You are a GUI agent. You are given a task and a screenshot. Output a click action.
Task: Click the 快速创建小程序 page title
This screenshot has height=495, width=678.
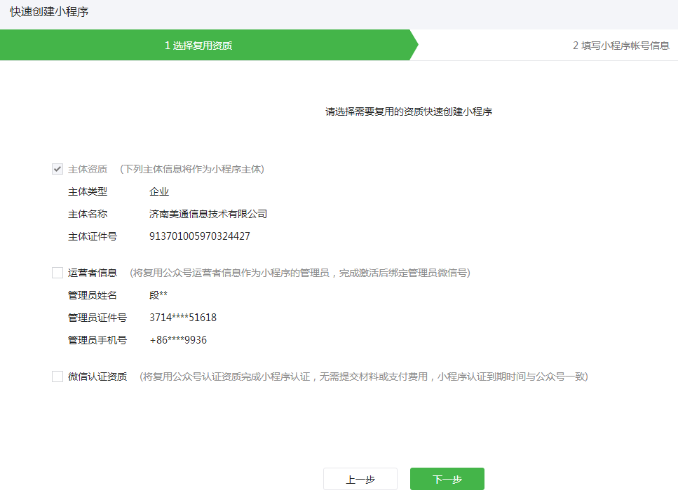click(49, 12)
